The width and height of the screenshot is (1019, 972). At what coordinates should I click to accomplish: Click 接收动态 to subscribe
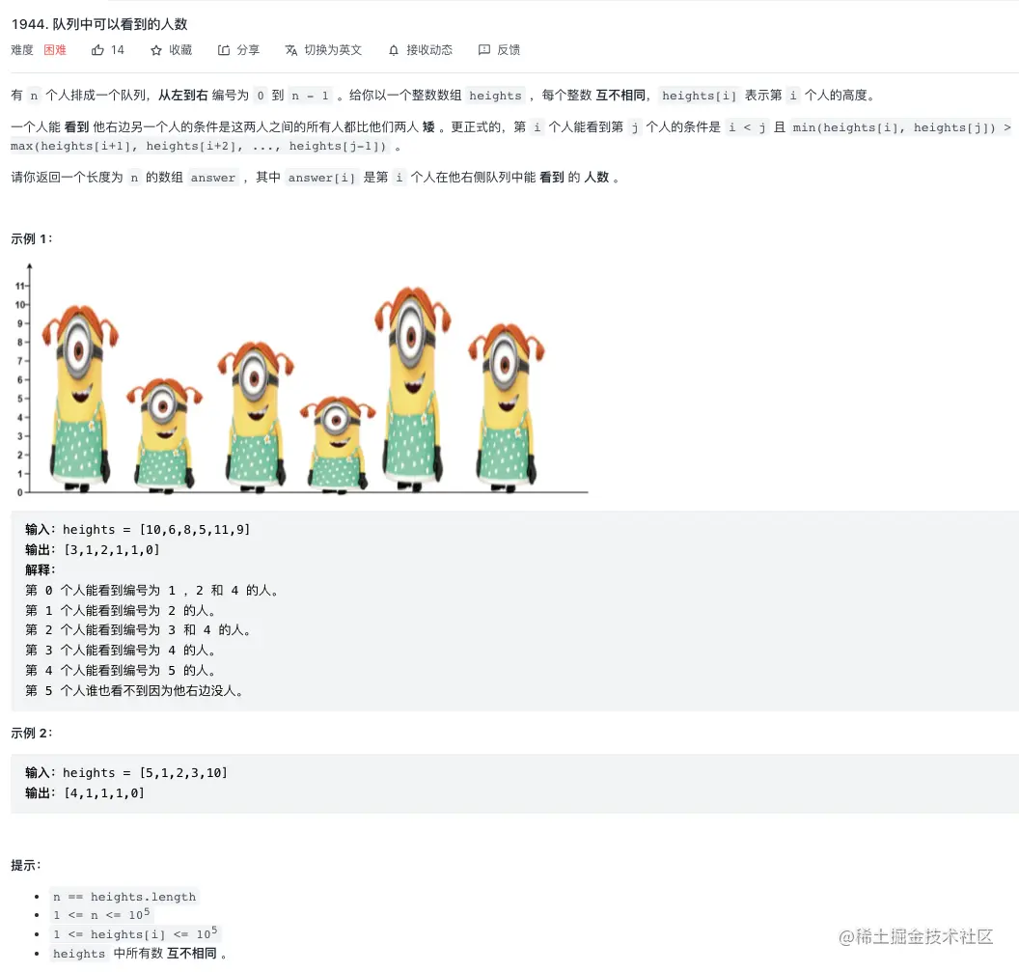429,50
